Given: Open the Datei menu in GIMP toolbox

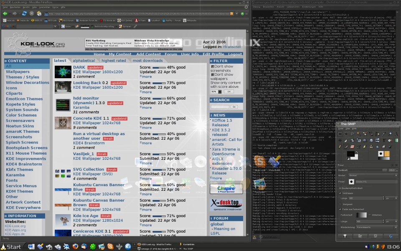Looking at the screenshot, I should [x=341, y=128].
